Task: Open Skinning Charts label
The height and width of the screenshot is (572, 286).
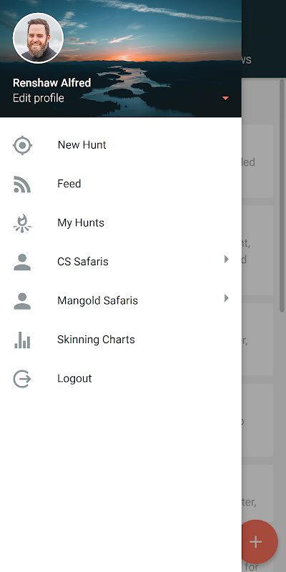Action: (x=96, y=340)
